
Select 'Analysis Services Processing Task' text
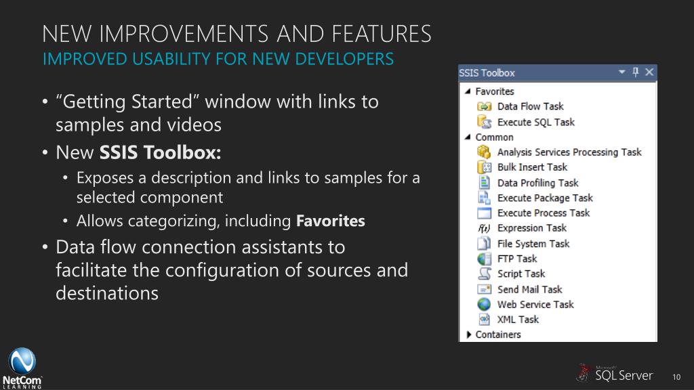pyautogui.click(x=569, y=152)
